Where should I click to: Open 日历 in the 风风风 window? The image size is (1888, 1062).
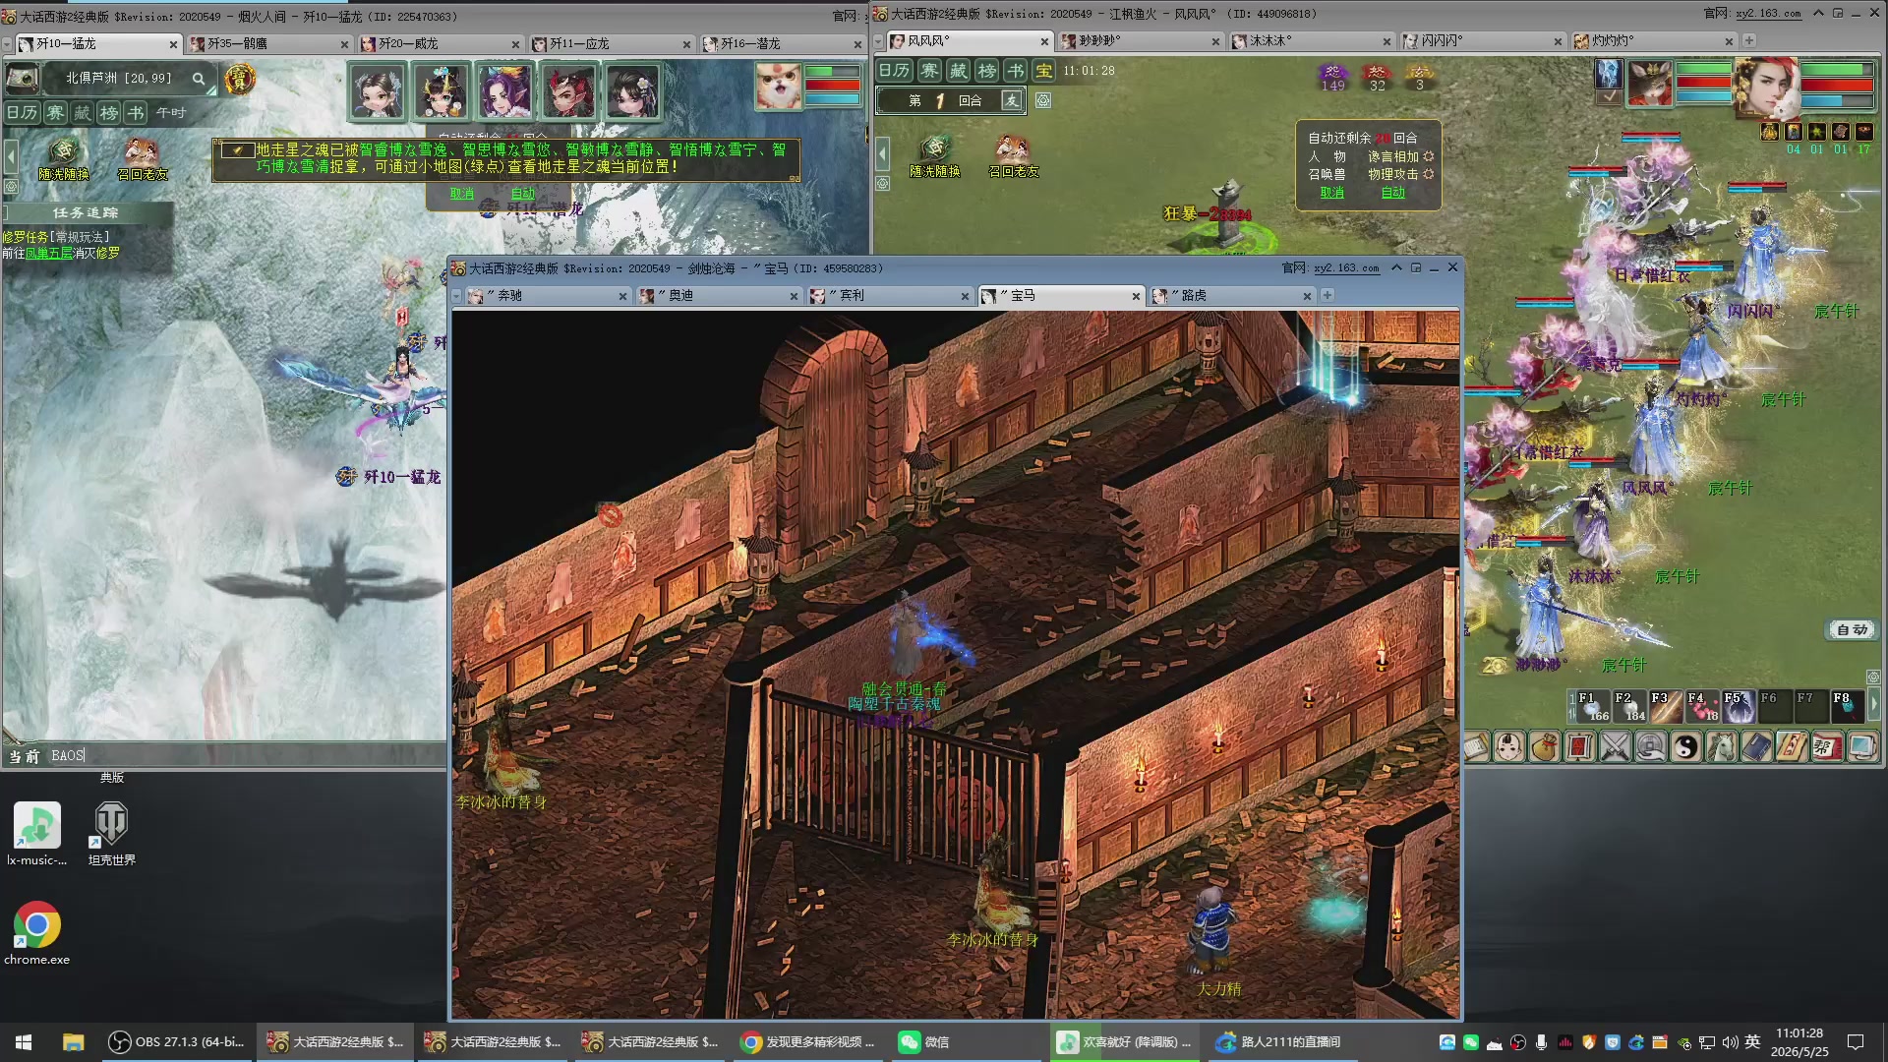click(x=894, y=71)
